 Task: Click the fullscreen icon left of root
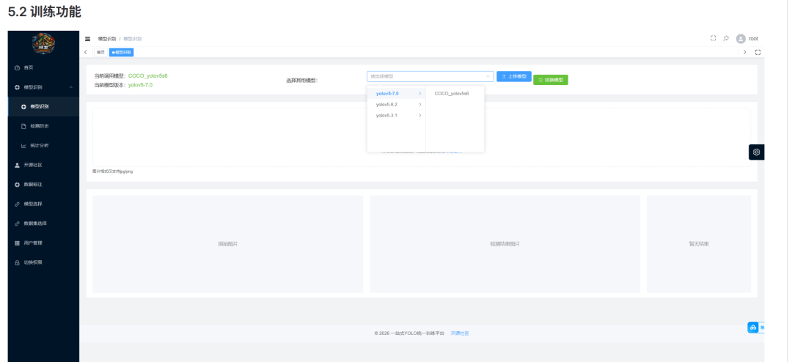pyautogui.click(x=714, y=38)
